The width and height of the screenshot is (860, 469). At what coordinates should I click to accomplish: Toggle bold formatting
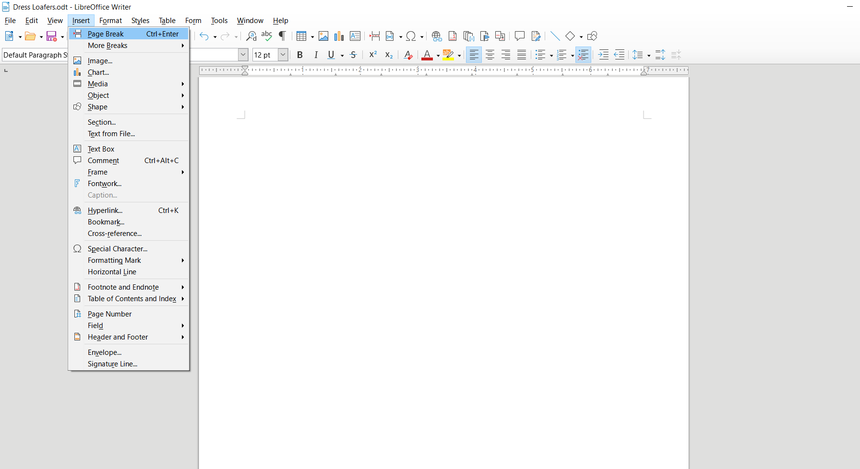[x=299, y=55]
